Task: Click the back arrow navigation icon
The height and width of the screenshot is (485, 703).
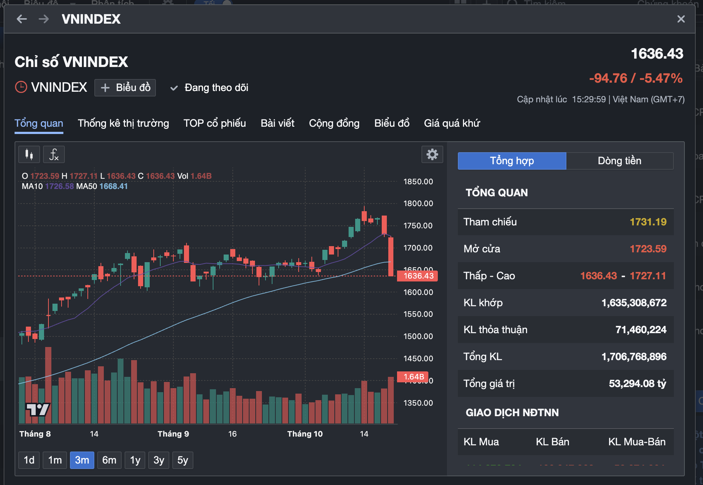Action: (x=22, y=19)
